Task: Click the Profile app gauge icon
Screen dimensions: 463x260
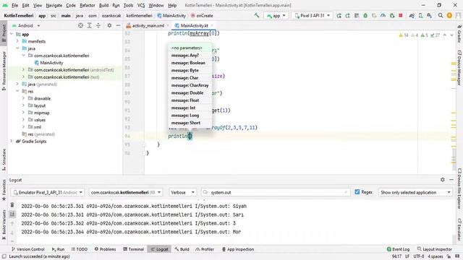Action: click(x=383, y=16)
